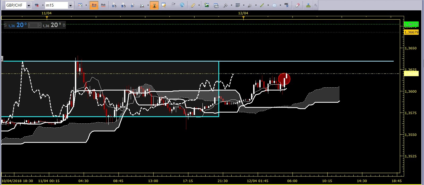
Task: Click the 11/04 date marker arrow
Action: pyautogui.click(x=47, y=18)
